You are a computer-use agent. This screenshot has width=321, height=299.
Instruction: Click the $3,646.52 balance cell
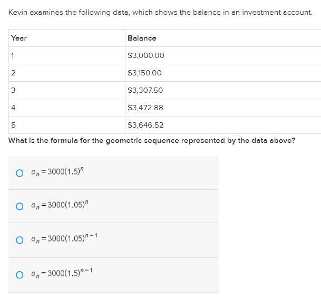click(145, 125)
